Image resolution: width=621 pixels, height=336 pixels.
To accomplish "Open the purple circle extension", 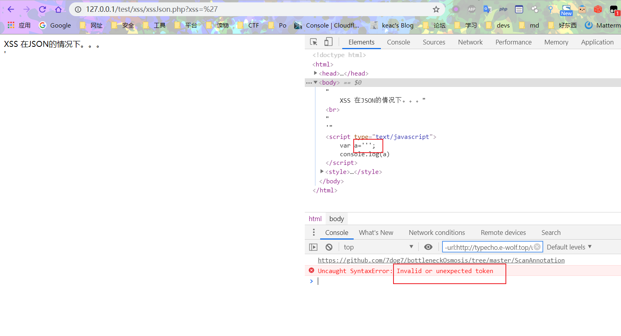I will coord(456,9).
